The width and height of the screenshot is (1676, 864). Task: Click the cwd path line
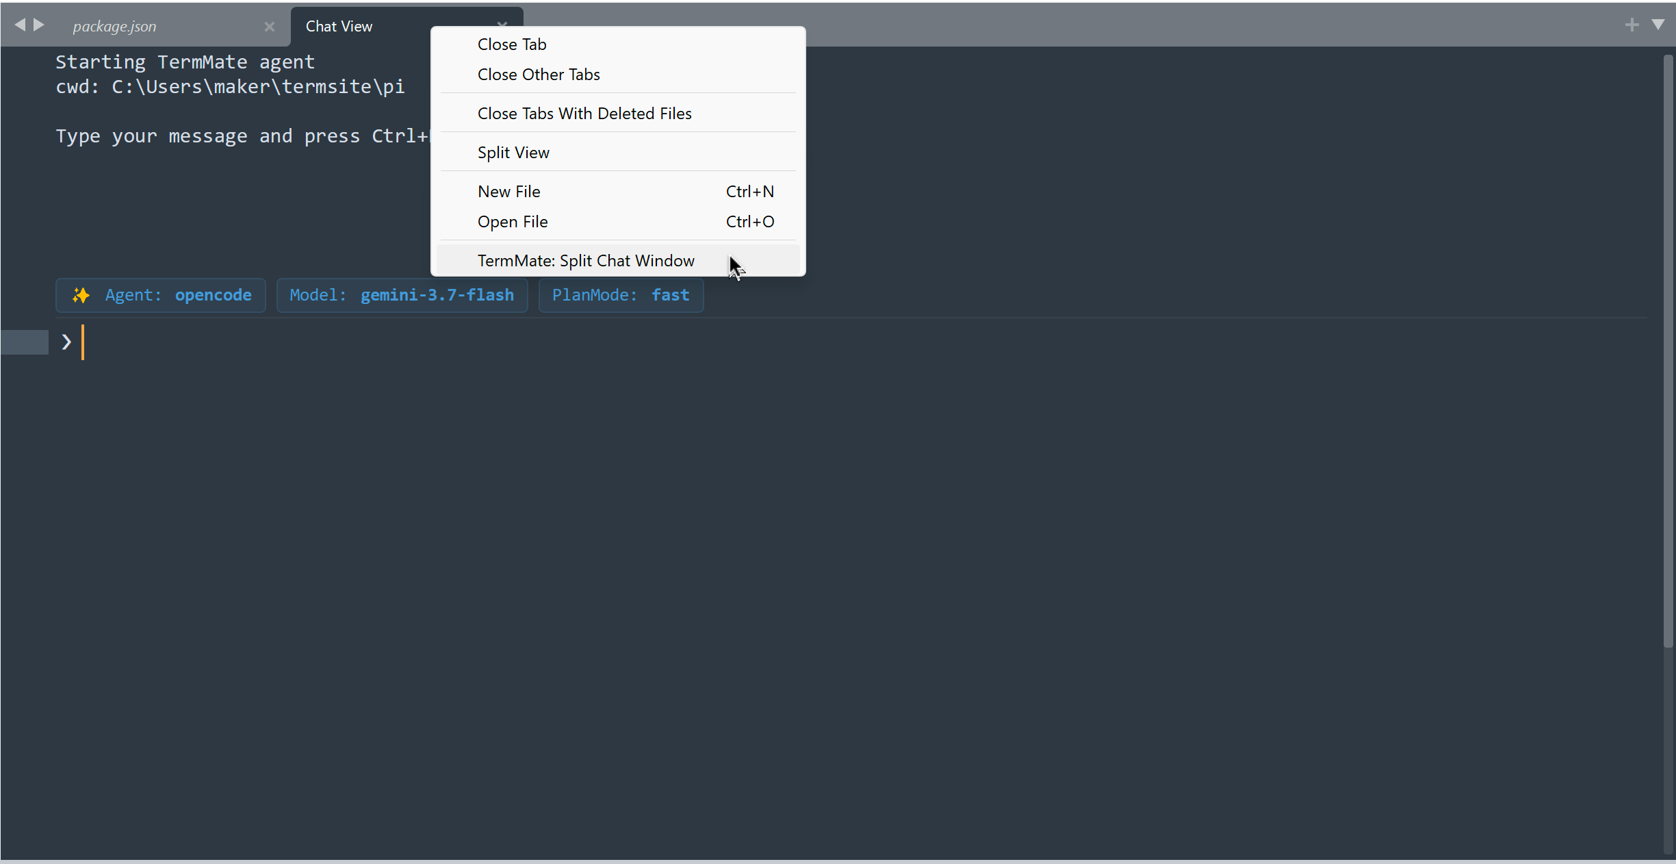pyautogui.click(x=230, y=87)
